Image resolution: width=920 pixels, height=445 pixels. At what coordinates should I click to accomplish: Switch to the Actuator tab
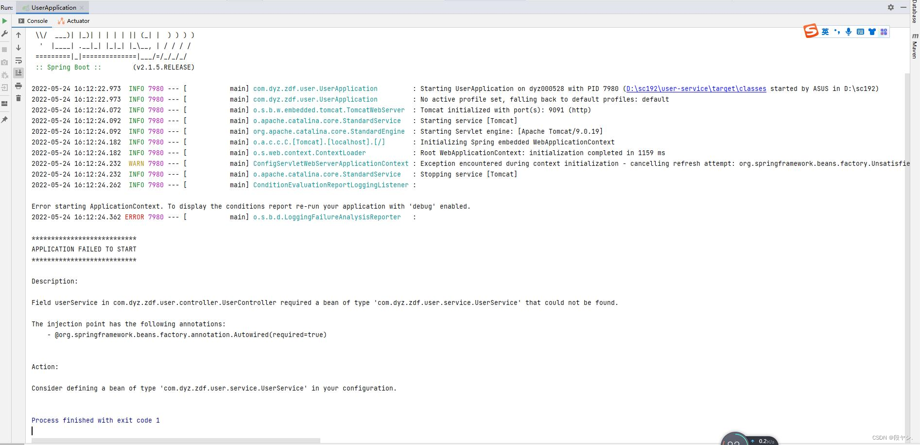pos(74,21)
